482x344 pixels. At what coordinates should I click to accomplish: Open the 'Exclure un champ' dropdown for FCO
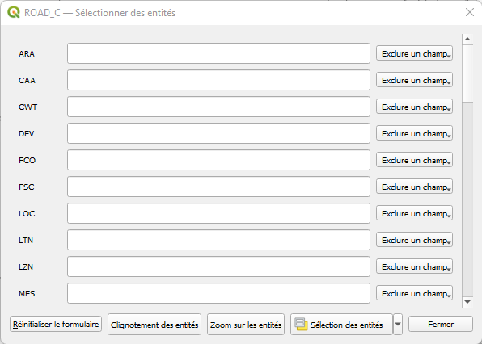pos(414,160)
